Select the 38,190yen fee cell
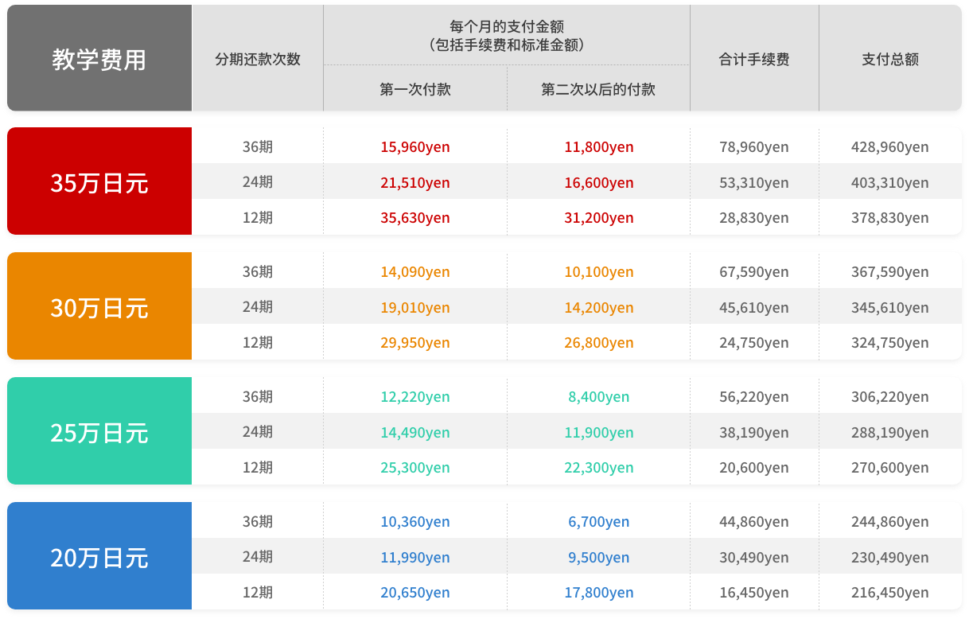969x619 pixels. (754, 433)
